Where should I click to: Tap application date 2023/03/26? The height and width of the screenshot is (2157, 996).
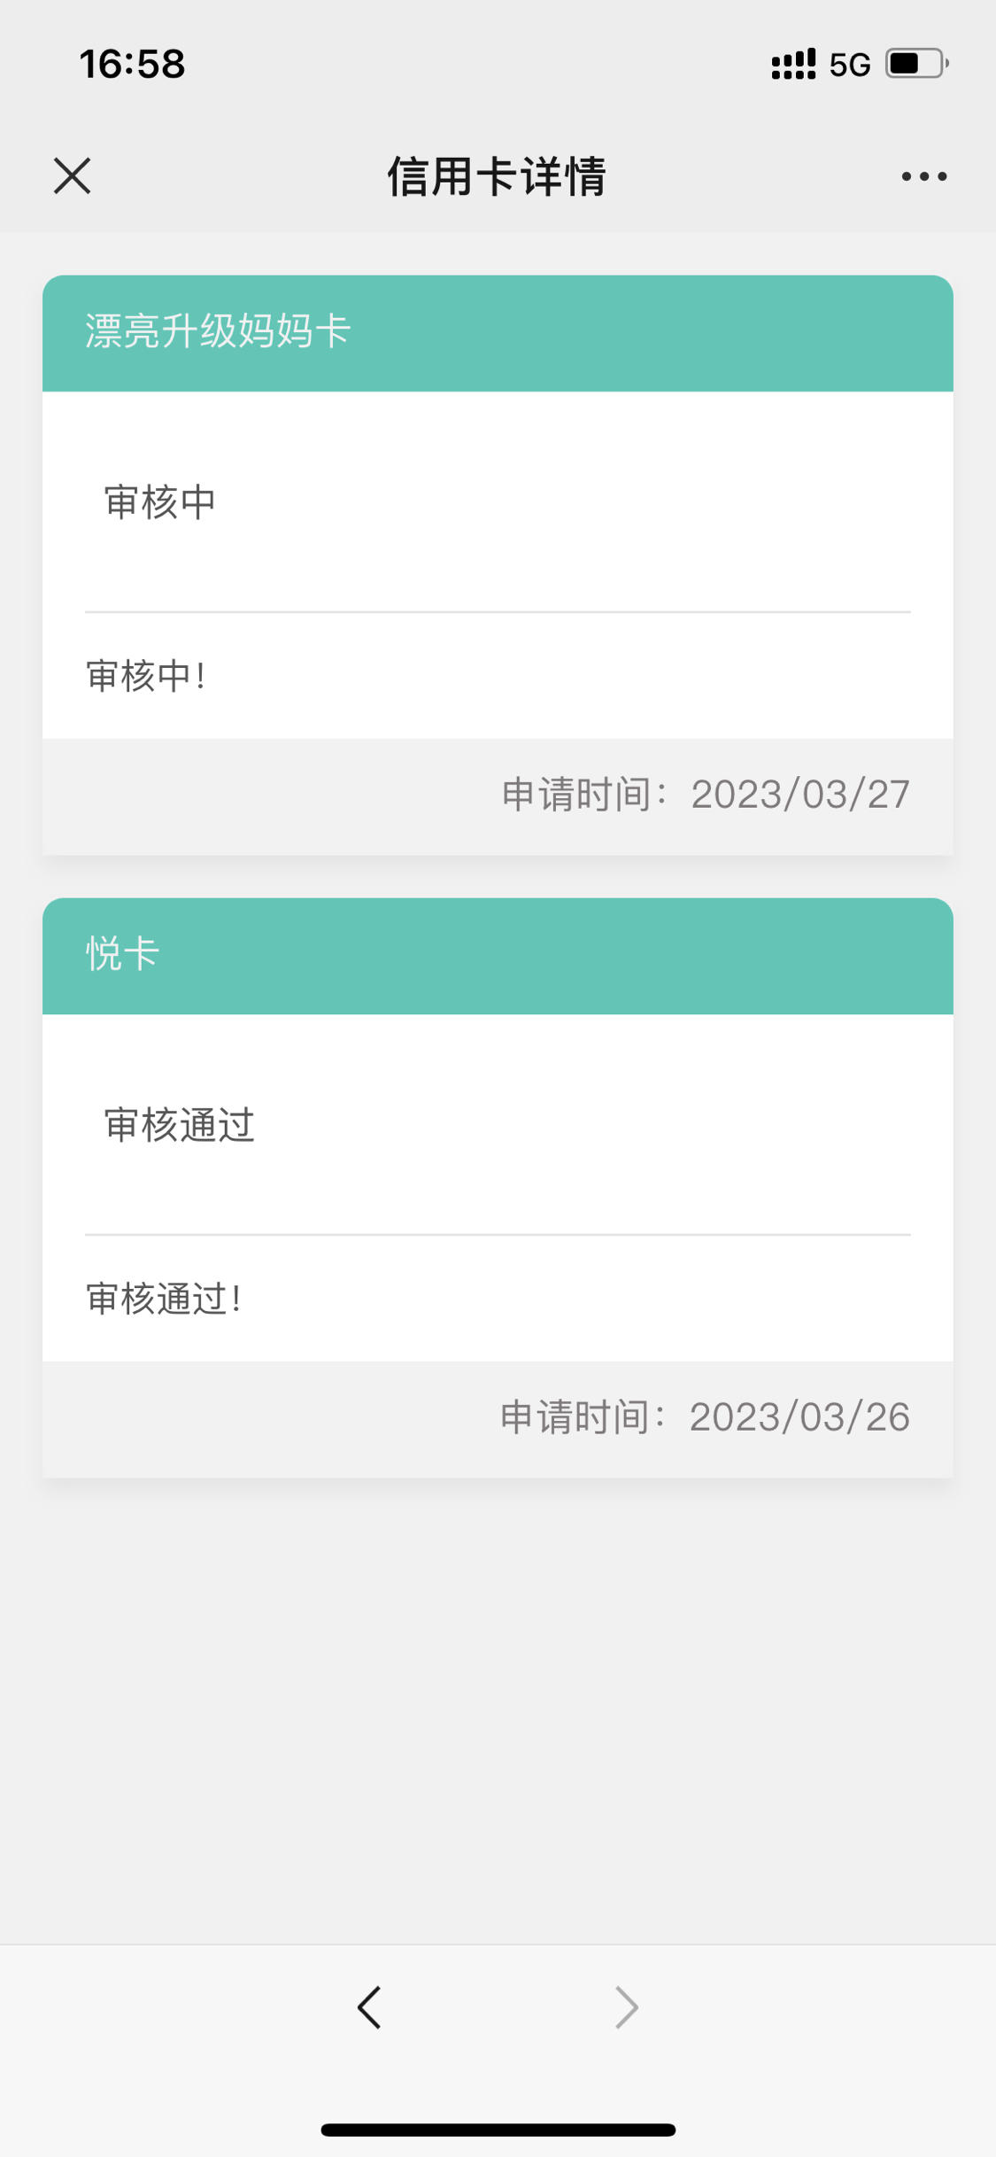(x=800, y=1417)
